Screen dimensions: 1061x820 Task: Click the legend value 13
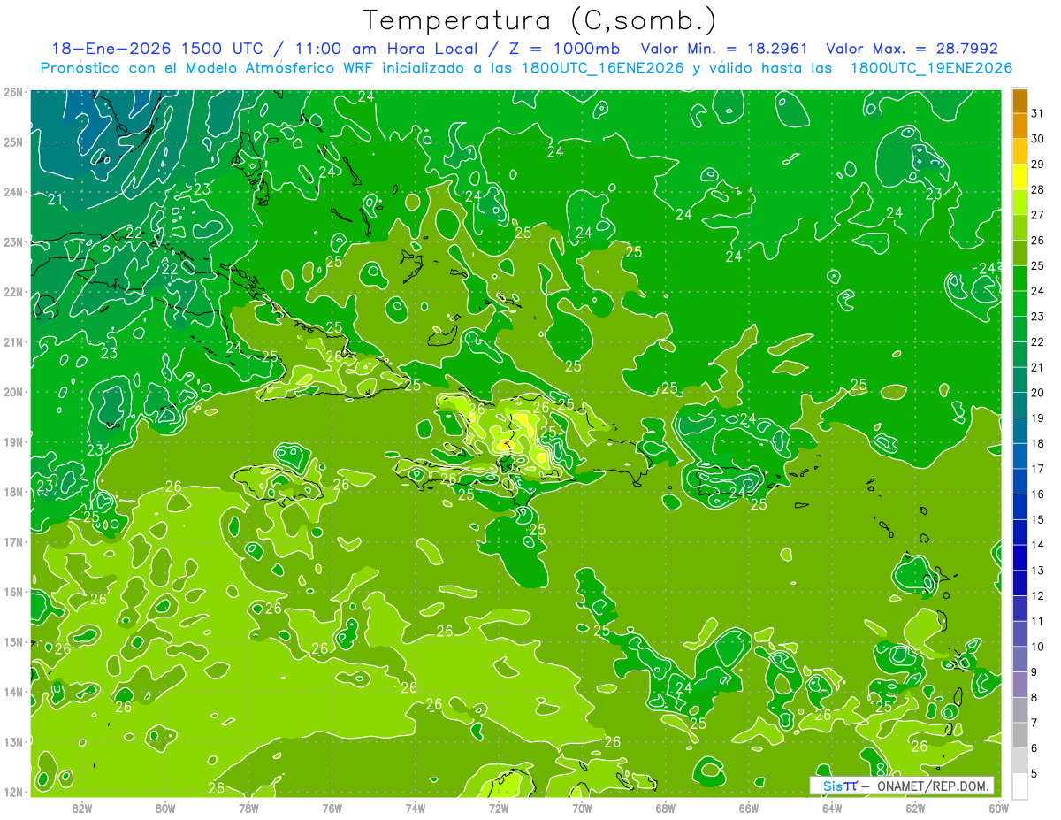[1037, 571]
